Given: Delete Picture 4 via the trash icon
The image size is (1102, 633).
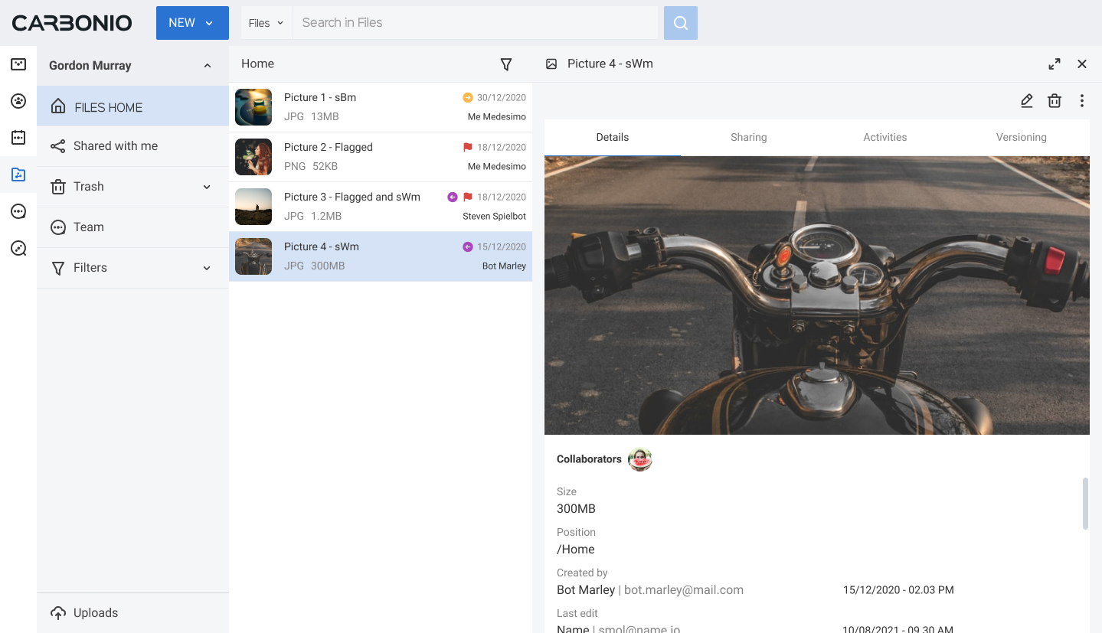Looking at the screenshot, I should [1055, 100].
